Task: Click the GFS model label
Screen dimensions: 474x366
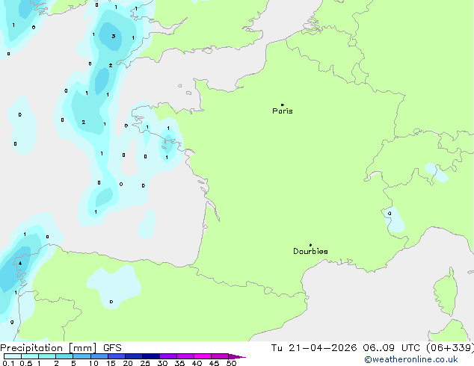Action: (x=112, y=348)
